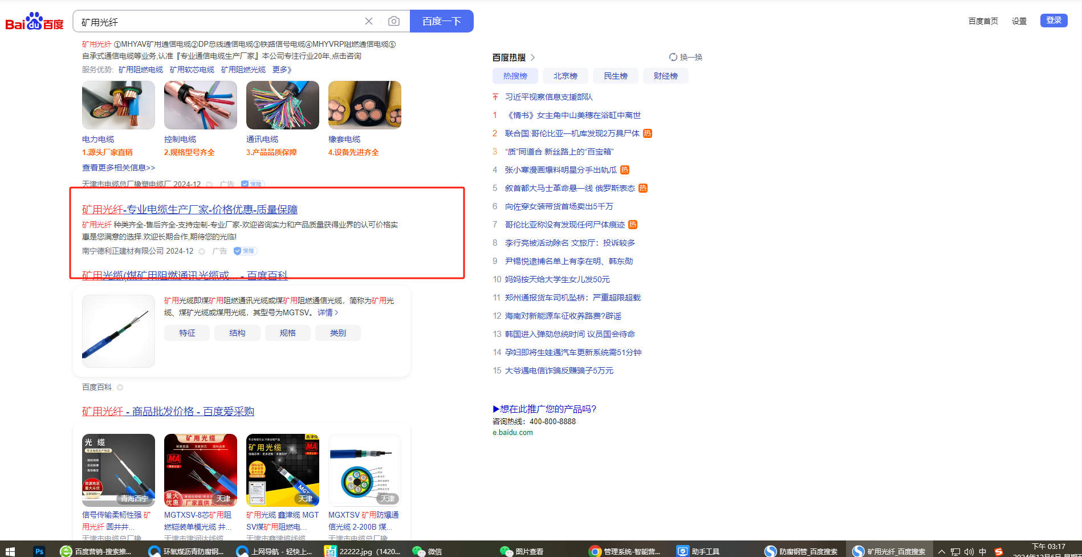Open the 青海西宁 cable product image
The width and height of the screenshot is (1082, 557).
119,470
